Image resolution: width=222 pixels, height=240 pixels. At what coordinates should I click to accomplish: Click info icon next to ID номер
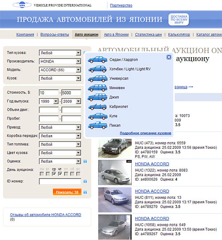(x=85, y=182)
